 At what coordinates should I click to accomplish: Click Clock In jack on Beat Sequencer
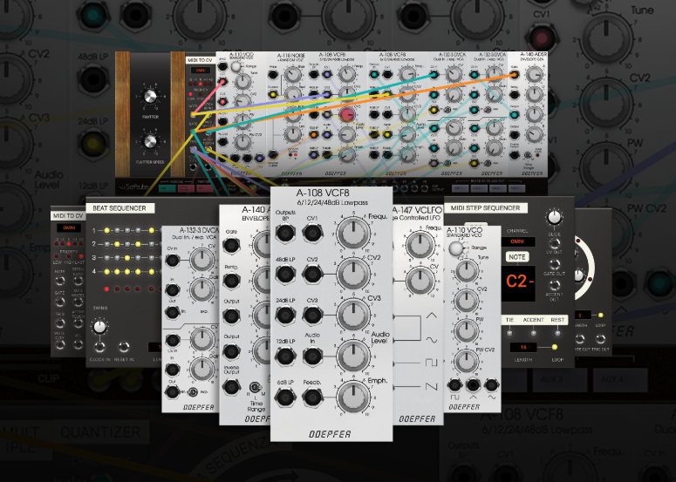[x=99, y=347]
